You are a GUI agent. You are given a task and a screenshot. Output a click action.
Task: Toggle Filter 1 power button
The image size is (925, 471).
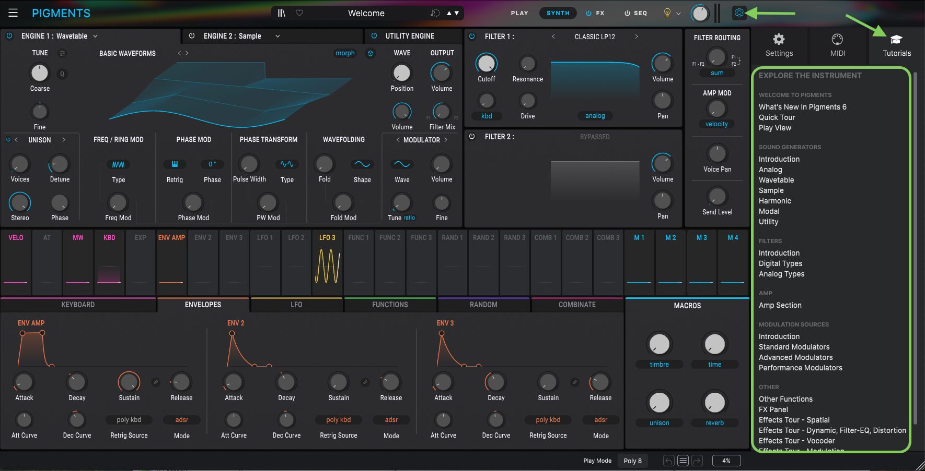472,37
